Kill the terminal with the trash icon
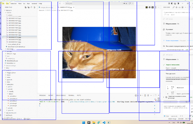 pyautogui.click(x=148, y=95)
